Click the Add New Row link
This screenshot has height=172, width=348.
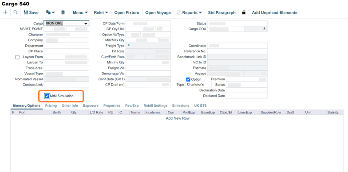pos(178,118)
